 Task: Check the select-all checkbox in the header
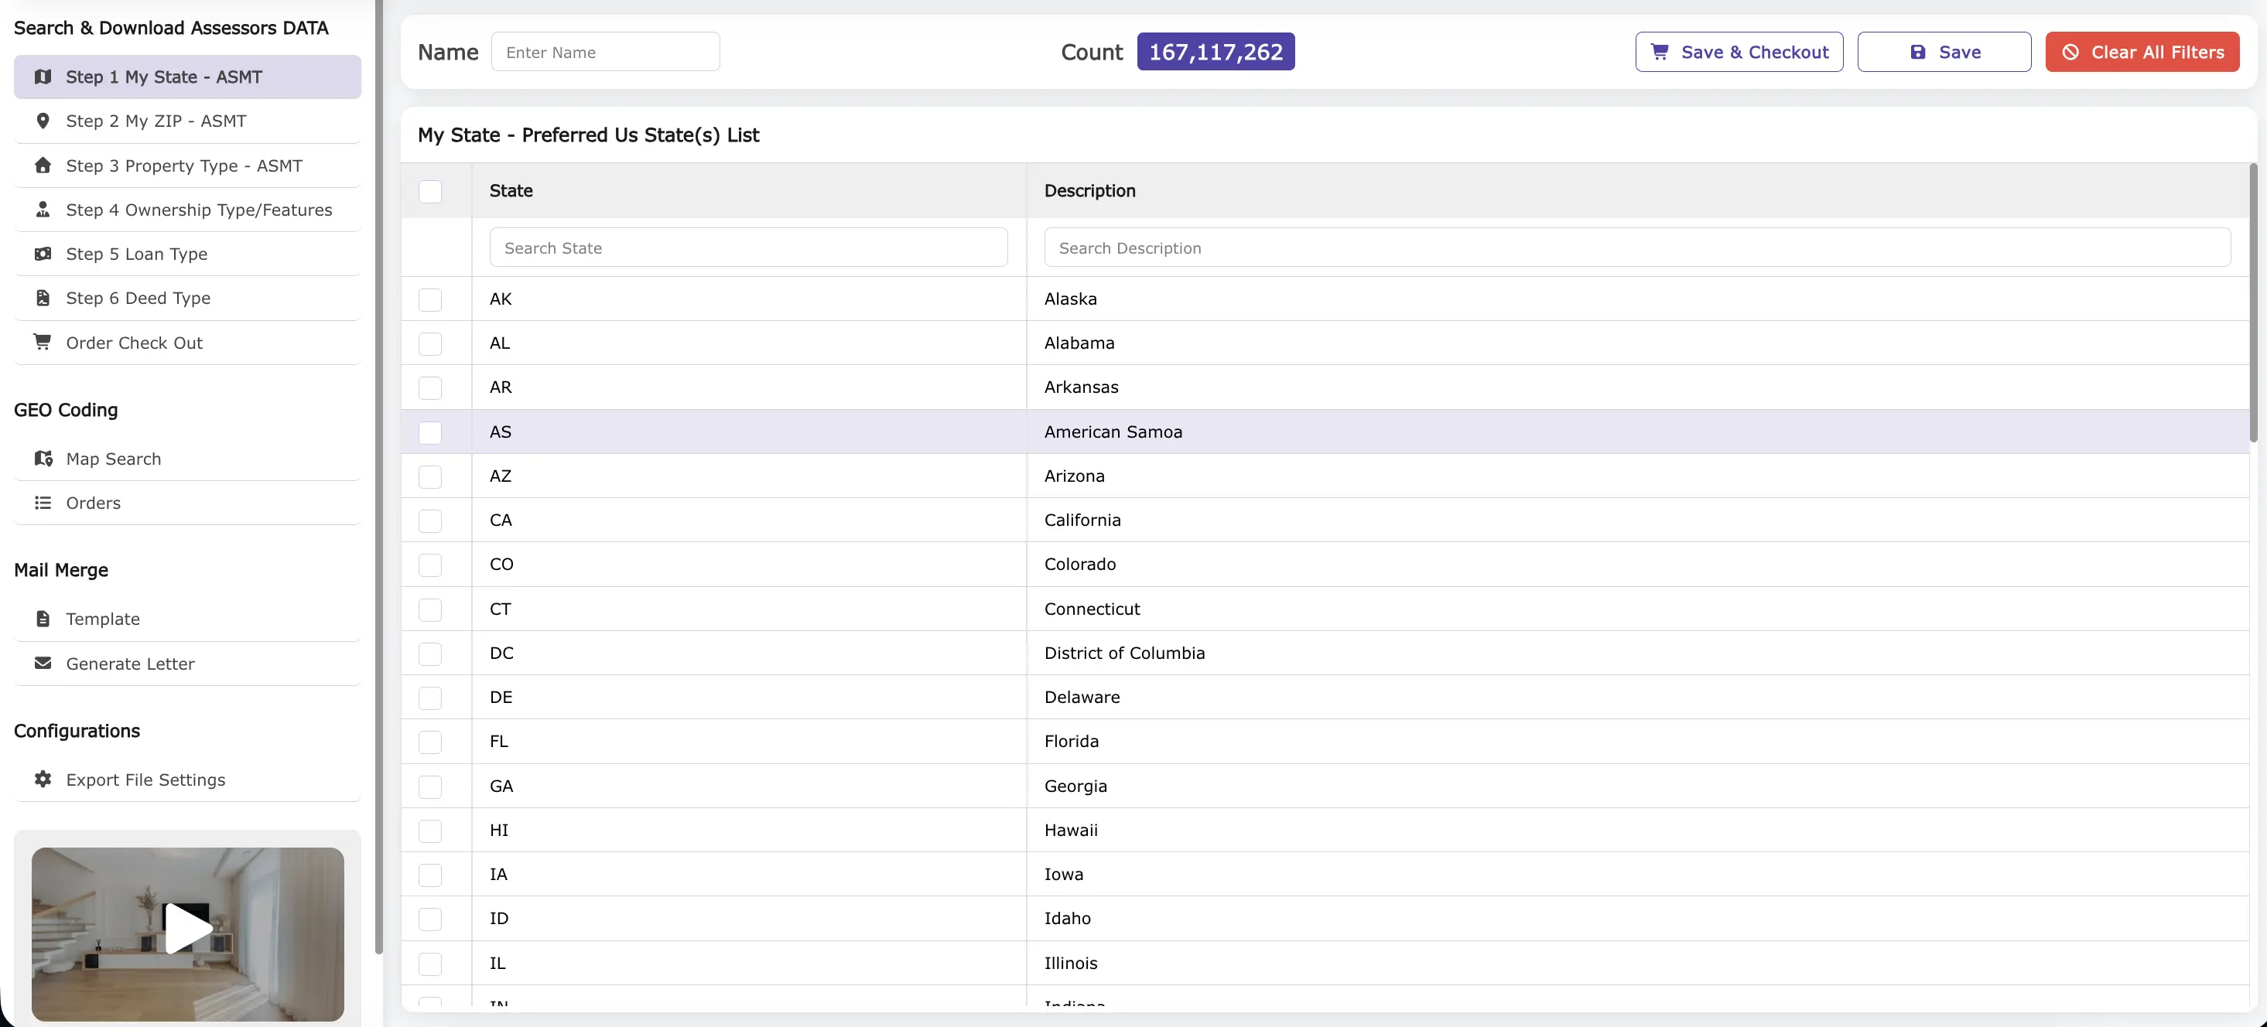(x=430, y=191)
